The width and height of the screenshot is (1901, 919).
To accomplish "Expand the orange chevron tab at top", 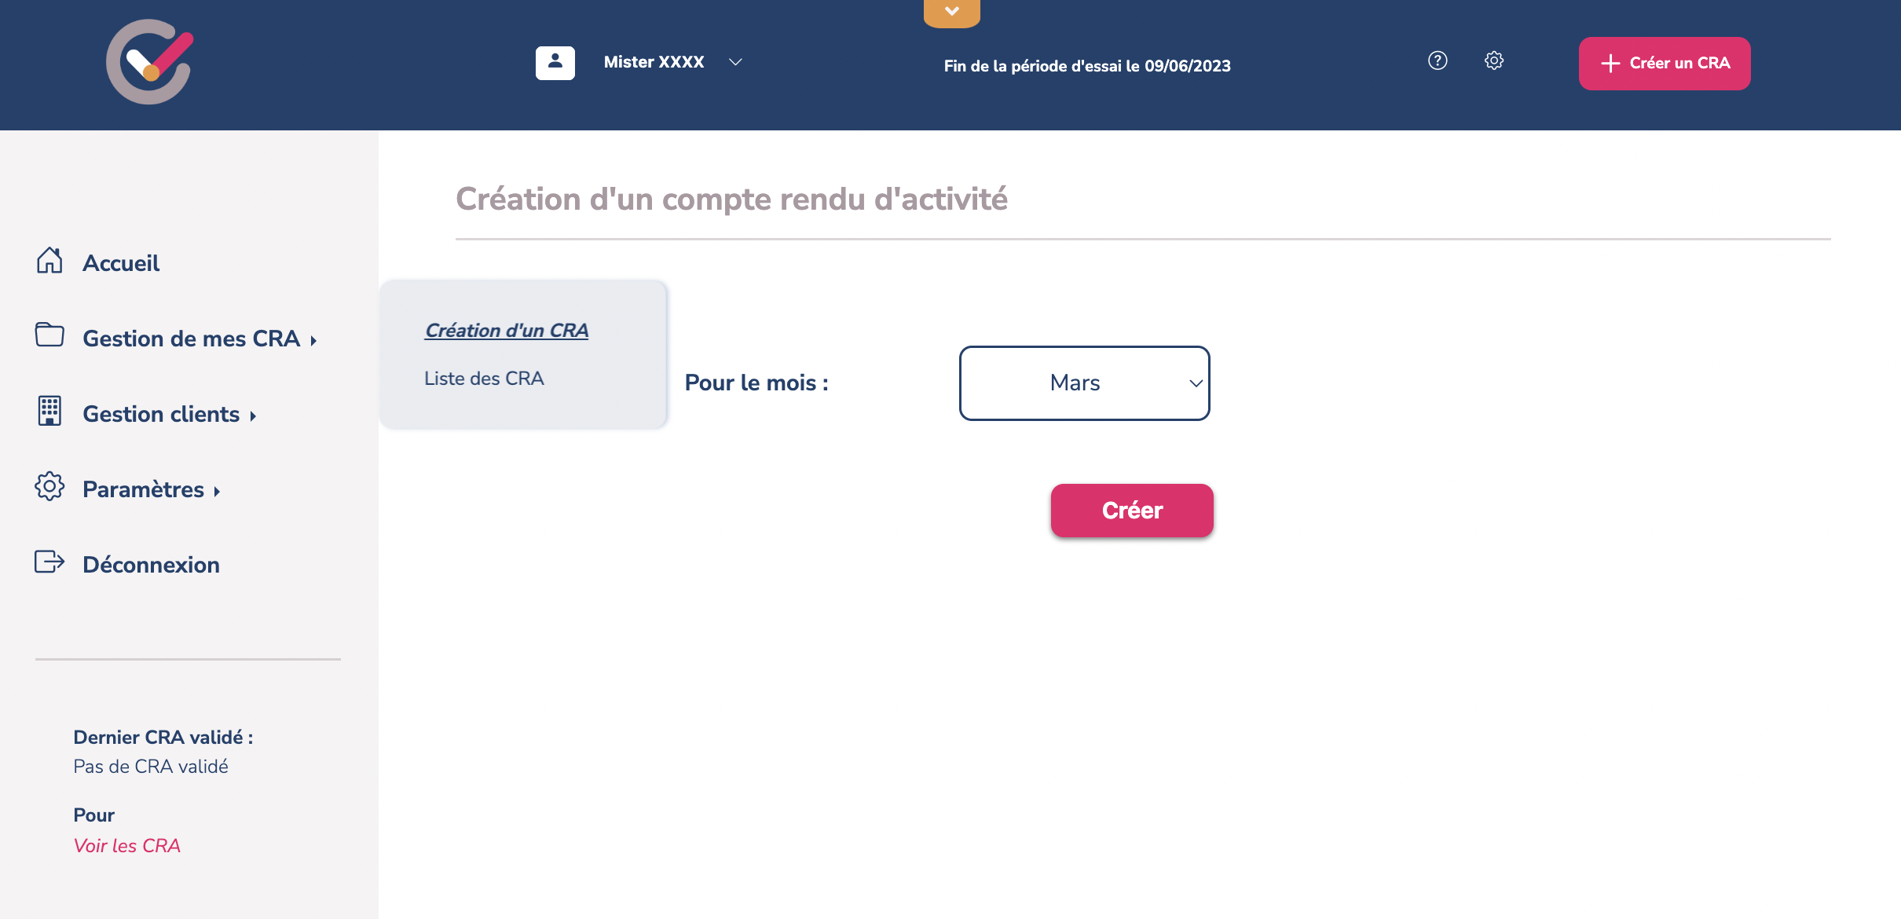I will pos(951,12).
